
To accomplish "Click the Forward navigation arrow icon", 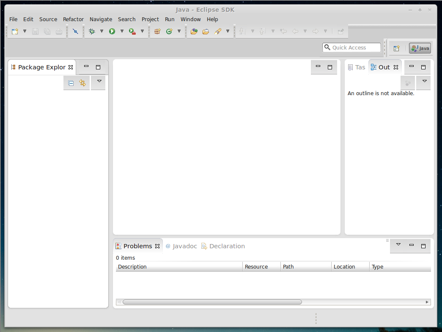I will pos(316,31).
